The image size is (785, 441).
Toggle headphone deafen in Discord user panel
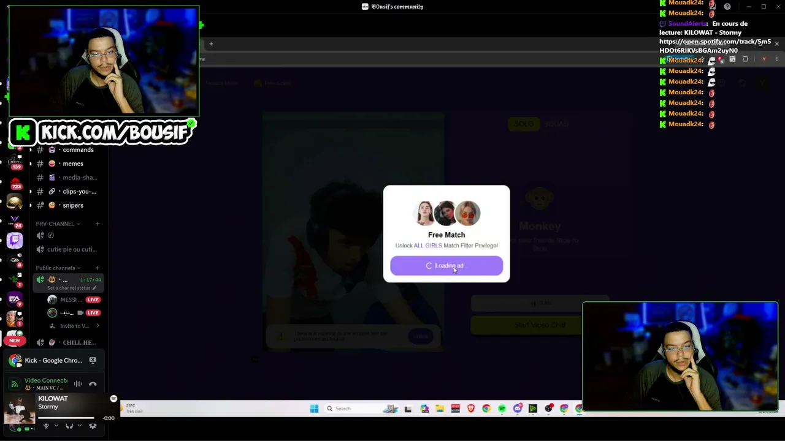69,426
